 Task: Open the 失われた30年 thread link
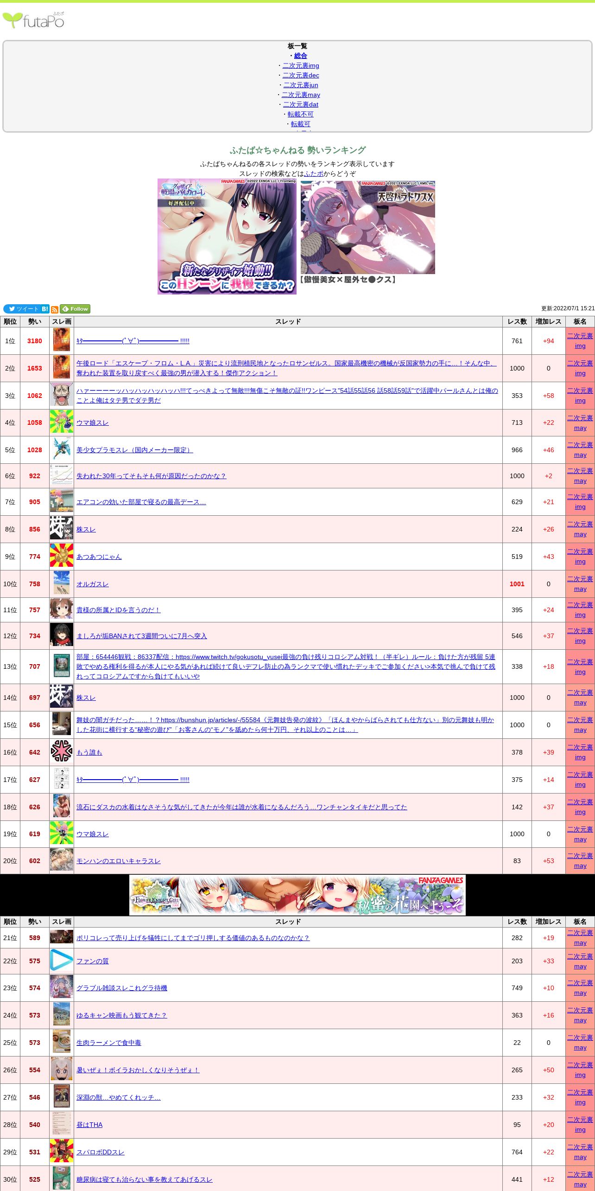pos(152,476)
